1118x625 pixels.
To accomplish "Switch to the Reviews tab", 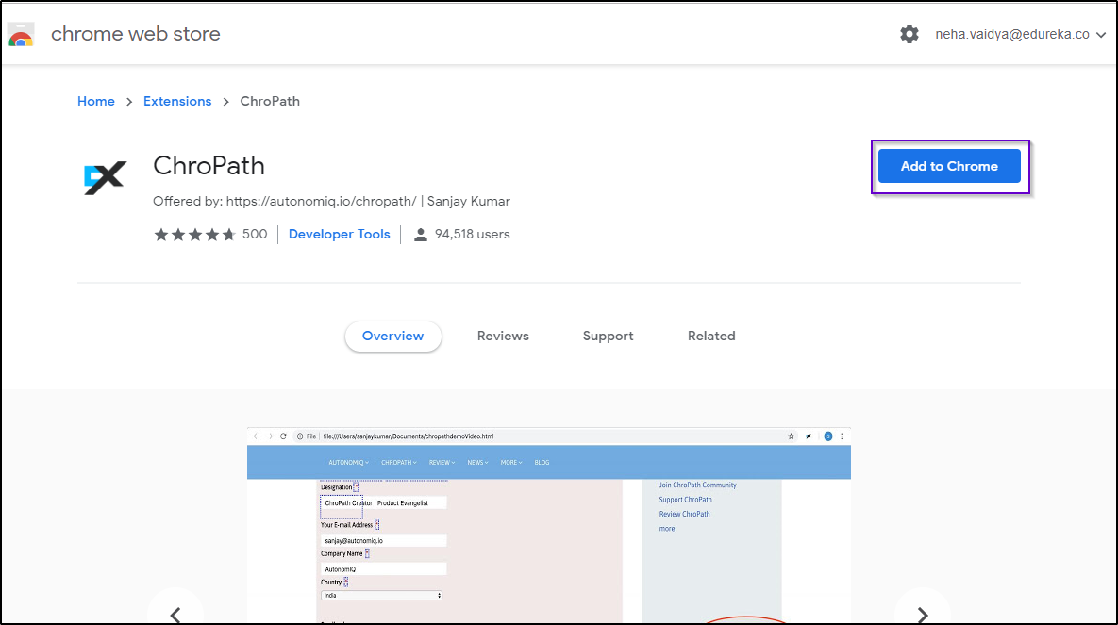I will click(503, 337).
